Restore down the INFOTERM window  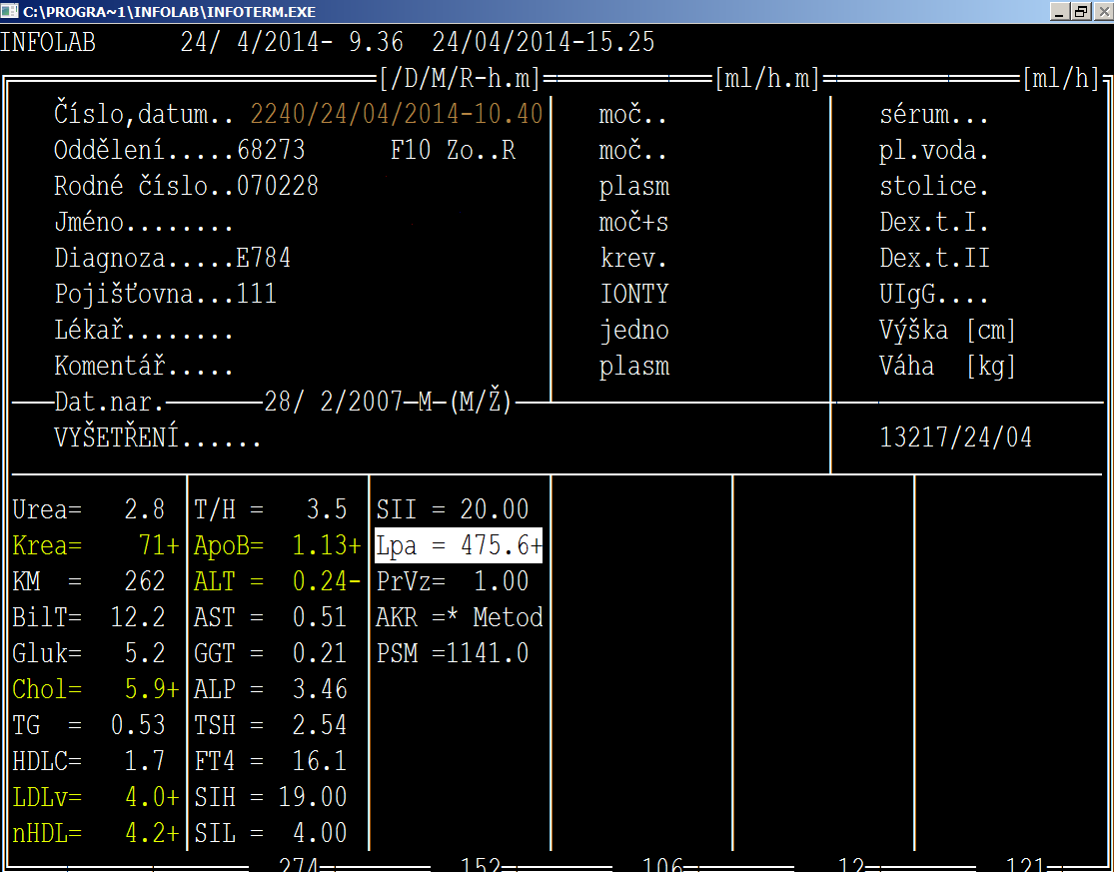click(x=1081, y=11)
